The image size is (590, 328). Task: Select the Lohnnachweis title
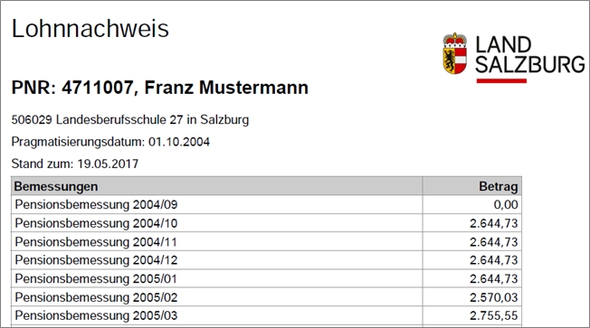[x=90, y=29]
